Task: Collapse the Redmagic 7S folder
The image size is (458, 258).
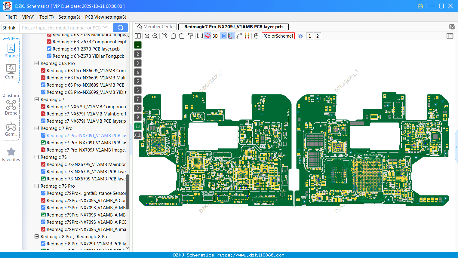Action: tap(37, 157)
